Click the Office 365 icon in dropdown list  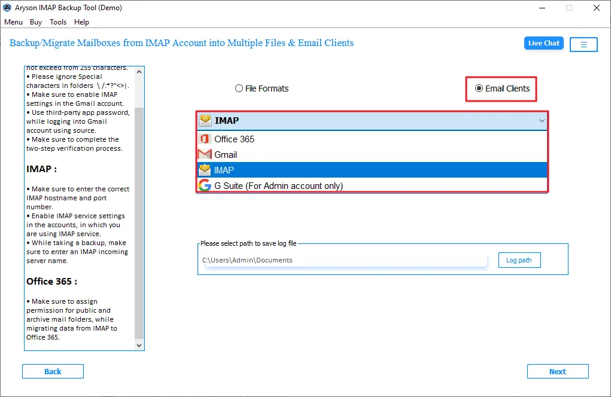click(205, 139)
